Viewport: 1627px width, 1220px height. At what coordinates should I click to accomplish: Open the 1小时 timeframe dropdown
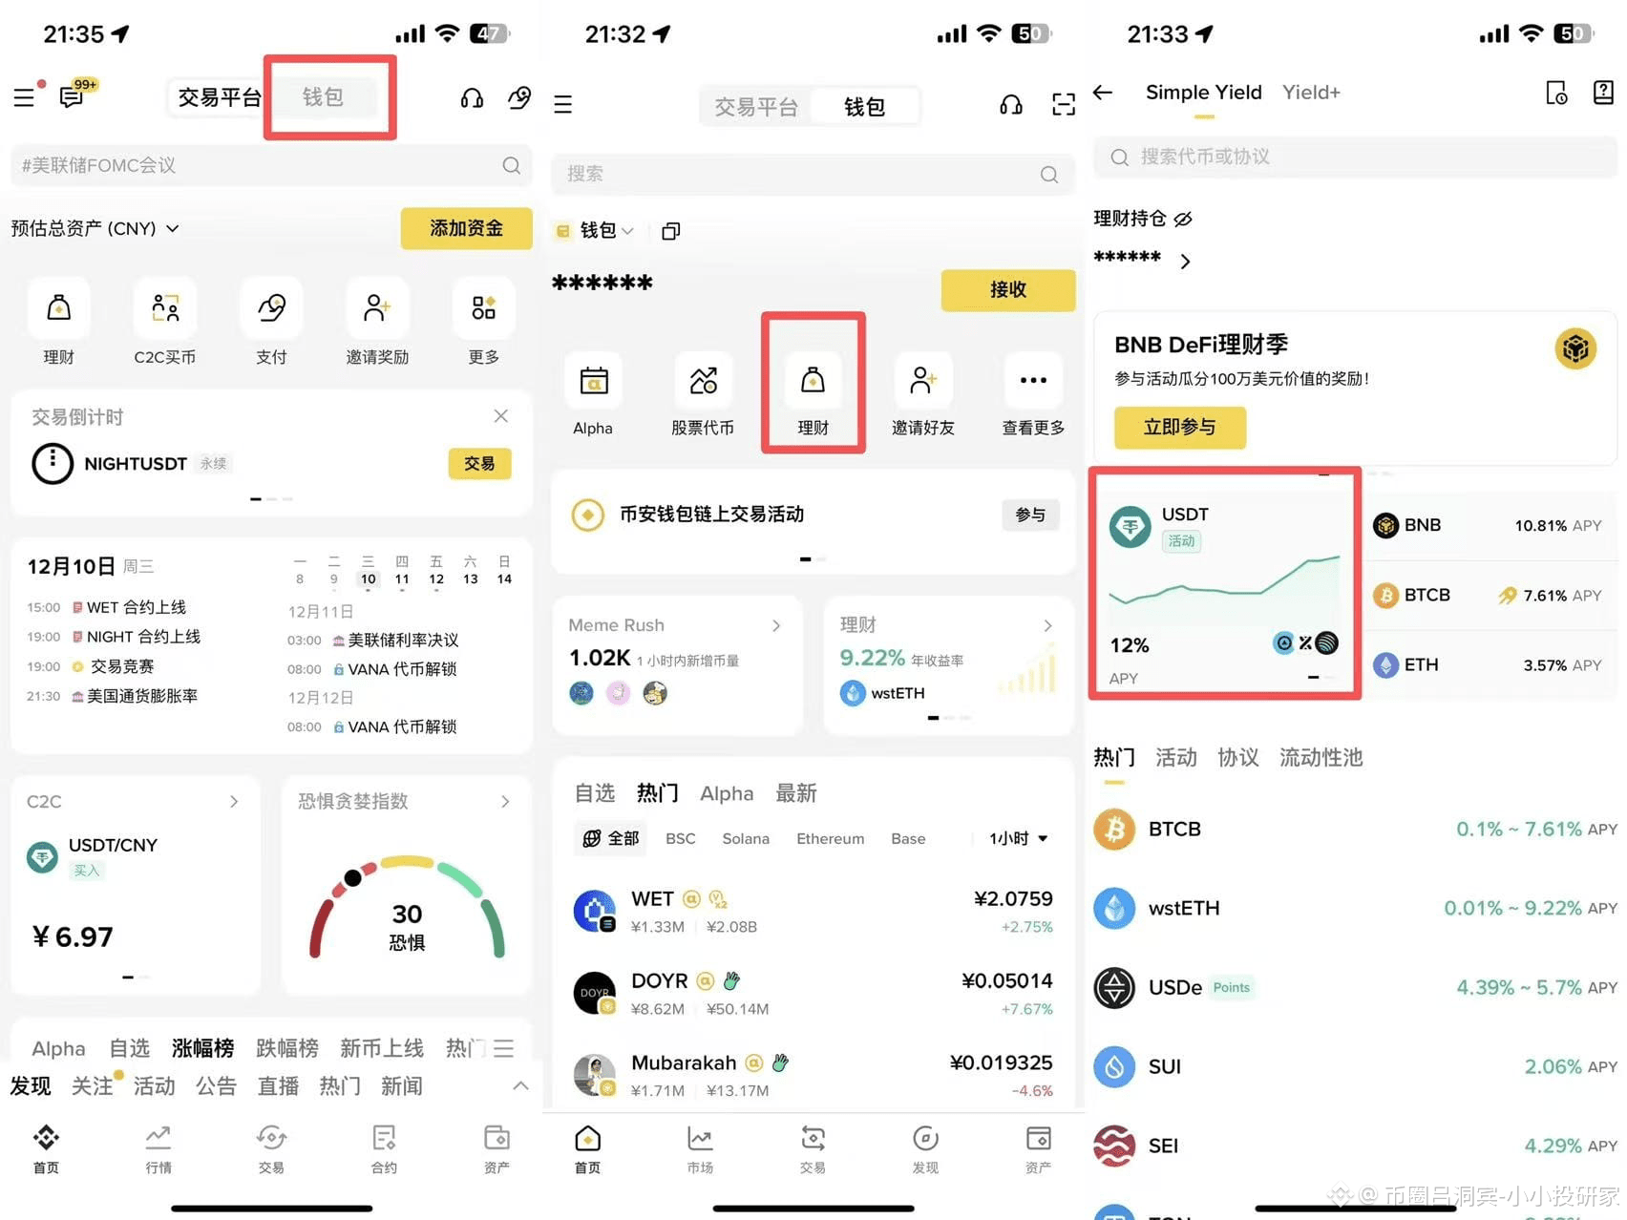click(x=1019, y=838)
